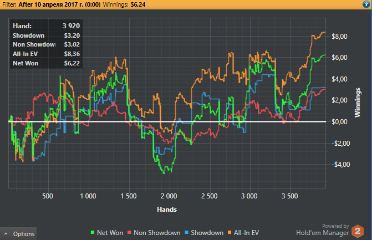Click the 500 x-axis label

click(48, 196)
